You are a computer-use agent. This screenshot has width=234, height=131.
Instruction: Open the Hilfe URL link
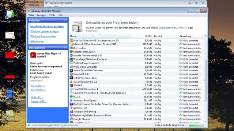[x=37, y=98]
